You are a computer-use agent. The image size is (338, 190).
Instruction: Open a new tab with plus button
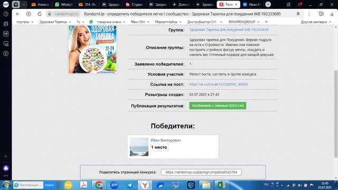pos(268,4)
